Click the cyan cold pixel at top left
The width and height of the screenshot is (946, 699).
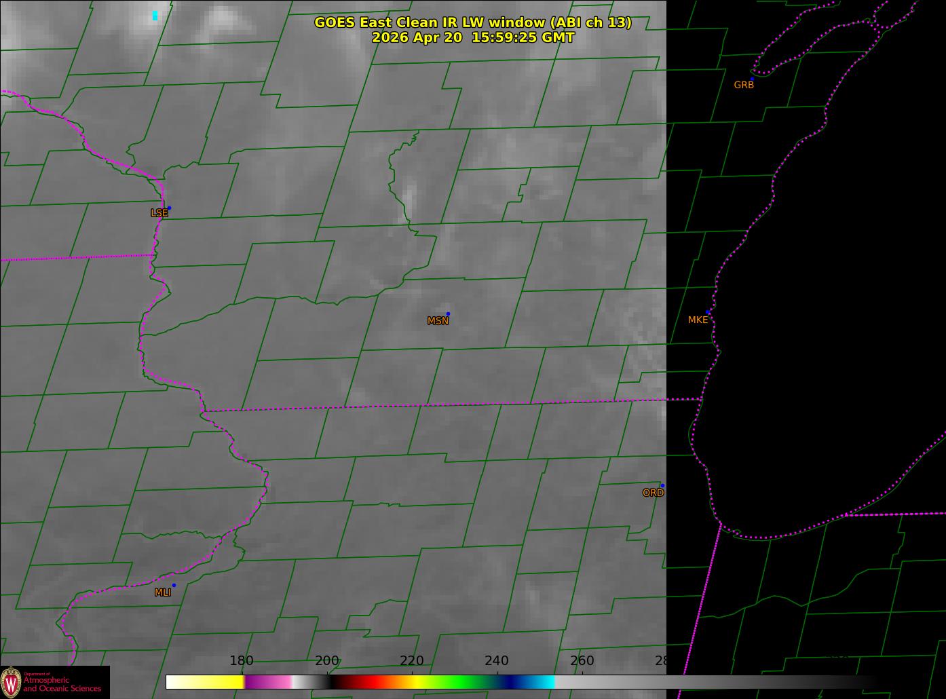point(155,16)
